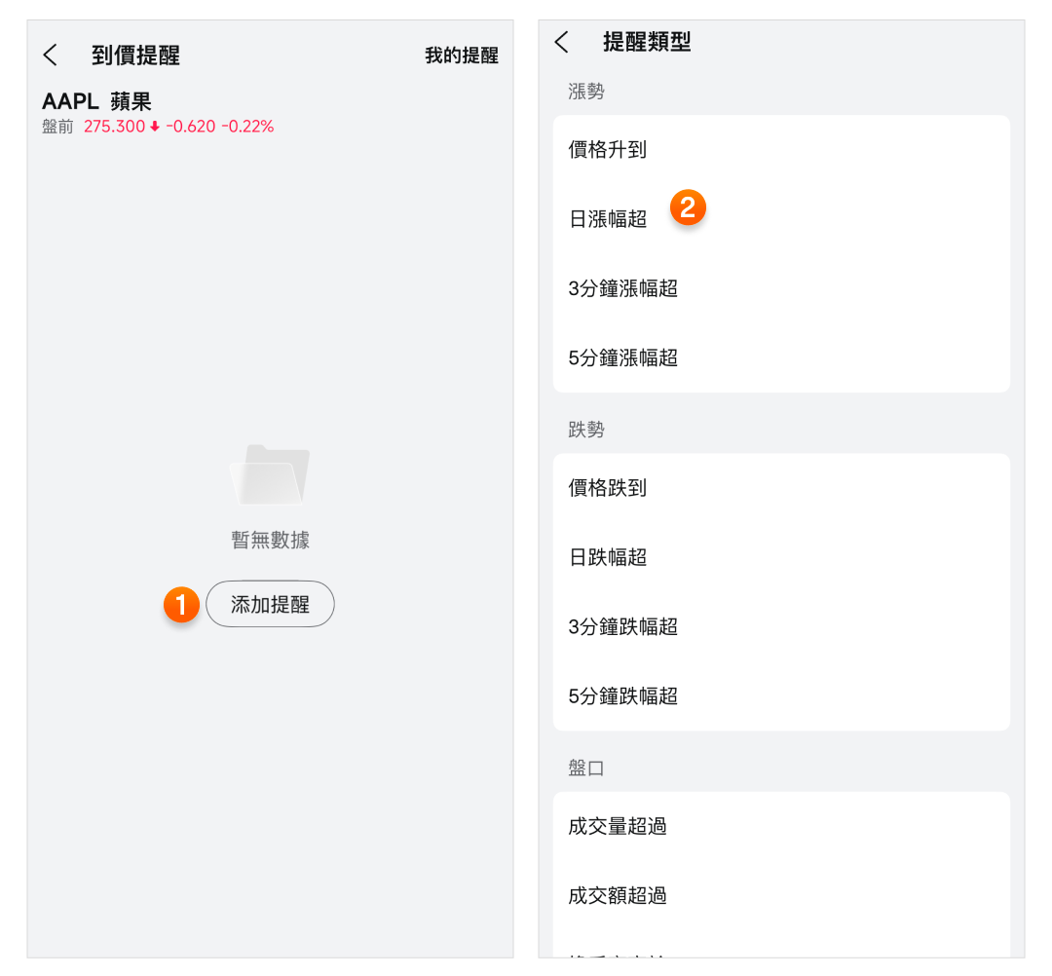Screen dimensions: 1052x976
Task: Choose 3分鐘跌幅超 option
Action: (x=623, y=626)
